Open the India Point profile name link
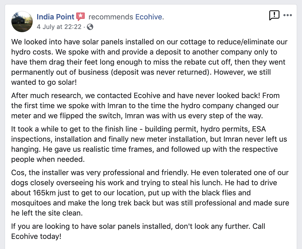This screenshot has height=249, width=302. coord(55,17)
